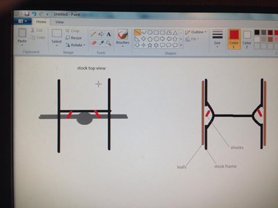Click the Undo arrow icon
This screenshot has width=278, height=208.
tap(34, 14)
